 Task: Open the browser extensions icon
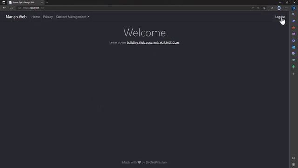[x=272, y=8]
